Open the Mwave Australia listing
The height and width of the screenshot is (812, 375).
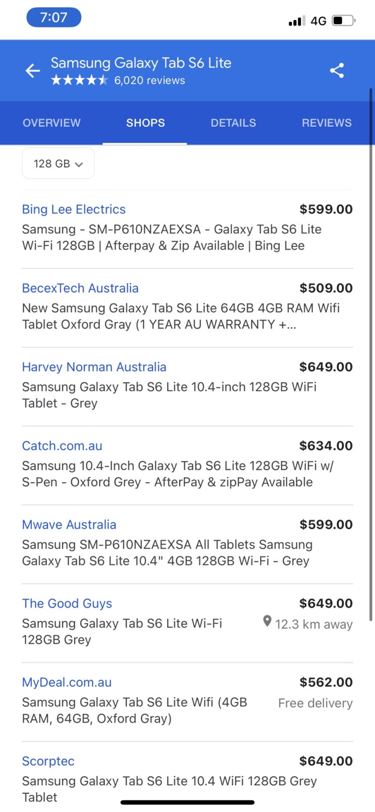[69, 524]
